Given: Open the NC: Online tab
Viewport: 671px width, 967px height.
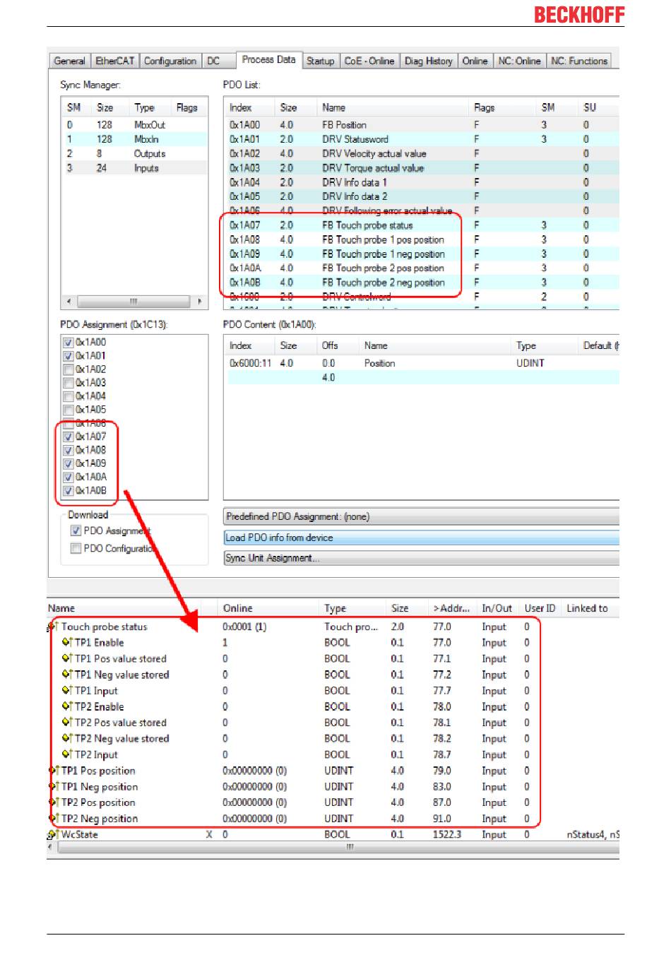Looking at the screenshot, I should coord(519,61).
